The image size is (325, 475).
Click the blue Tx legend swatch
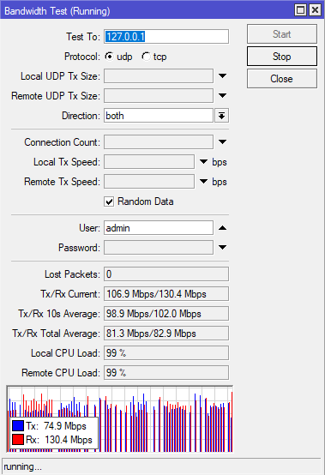tap(18, 426)
